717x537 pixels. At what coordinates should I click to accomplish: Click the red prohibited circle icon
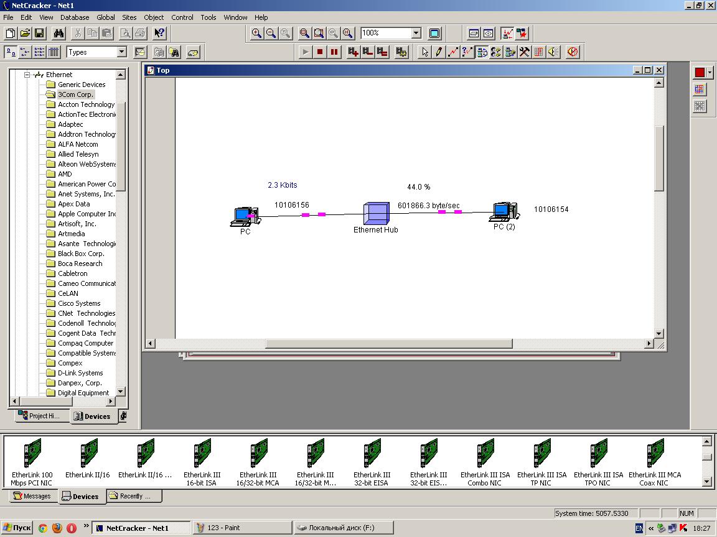click(573, 52)
